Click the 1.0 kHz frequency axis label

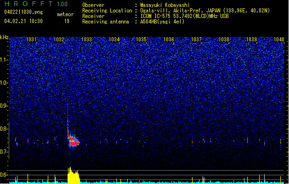click(4, 83)
